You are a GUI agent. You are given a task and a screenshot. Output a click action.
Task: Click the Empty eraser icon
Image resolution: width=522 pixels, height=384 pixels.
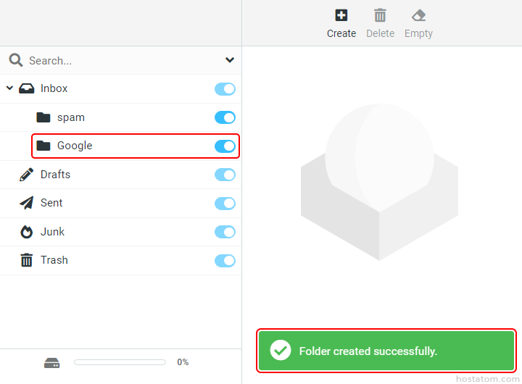418,15
